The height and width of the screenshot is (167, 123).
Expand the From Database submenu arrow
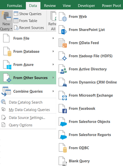pyautogui.click(x=53, y=51)
